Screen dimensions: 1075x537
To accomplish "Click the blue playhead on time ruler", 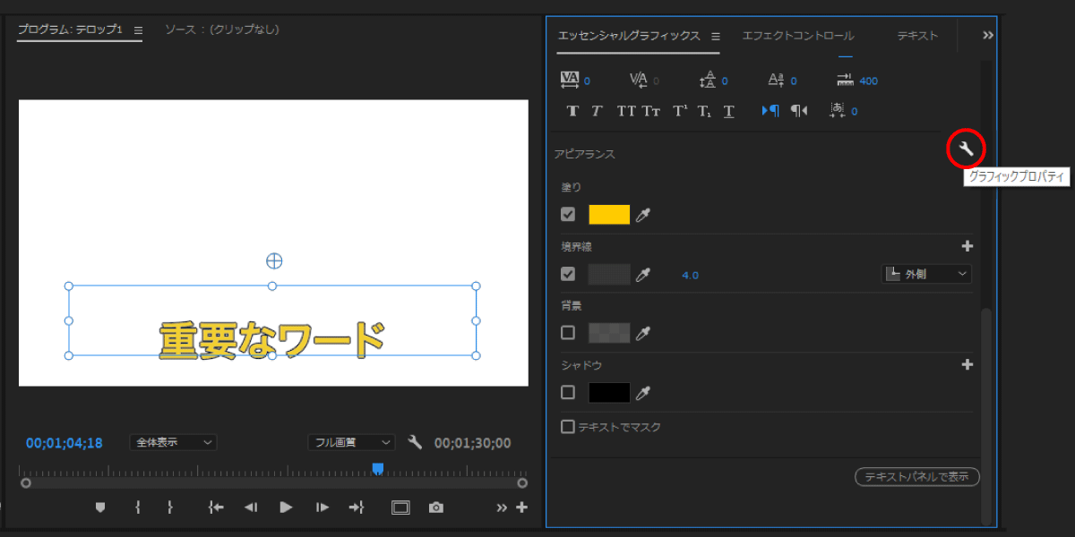I will tap(378, 468).
